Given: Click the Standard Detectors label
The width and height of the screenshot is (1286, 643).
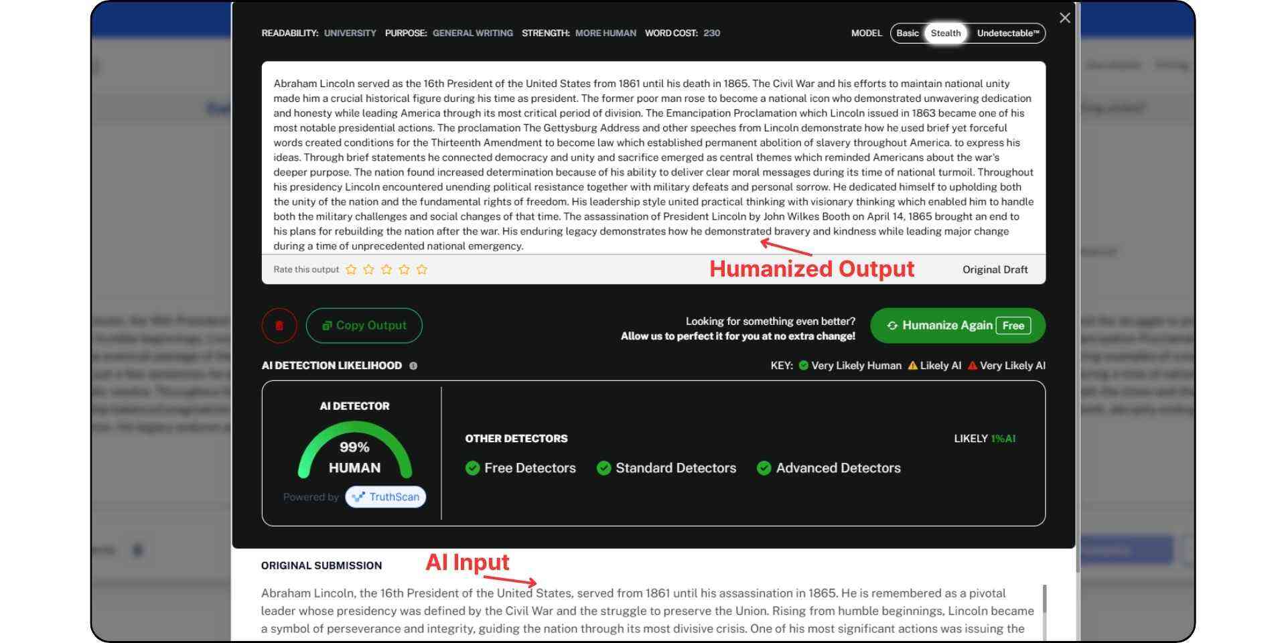Looking at the screenshot, I should (x=676, y=468).
